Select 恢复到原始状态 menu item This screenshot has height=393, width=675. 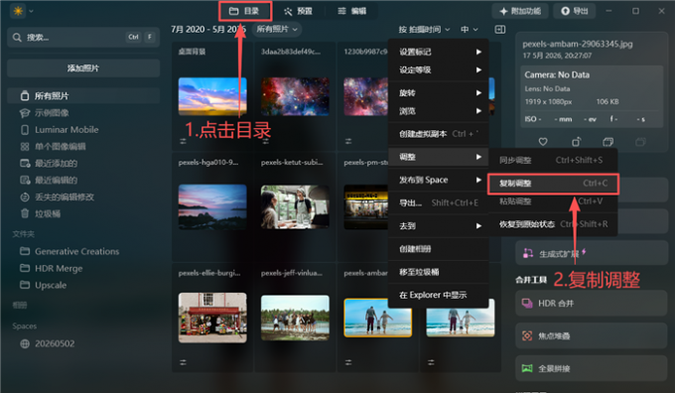[x=553, y=224]
